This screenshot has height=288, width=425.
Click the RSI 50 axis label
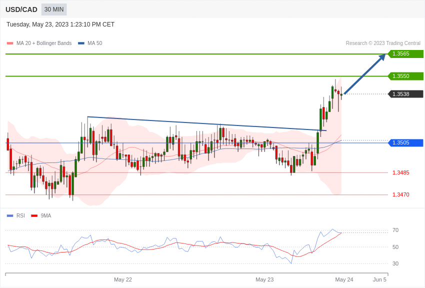click(x=395, y=247)
